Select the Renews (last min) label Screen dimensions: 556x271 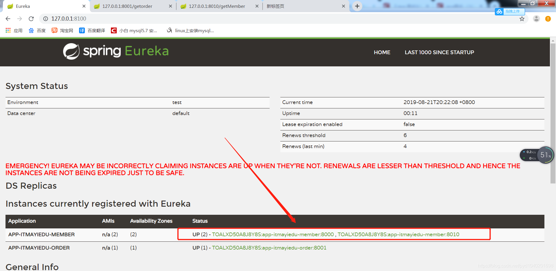303,146
